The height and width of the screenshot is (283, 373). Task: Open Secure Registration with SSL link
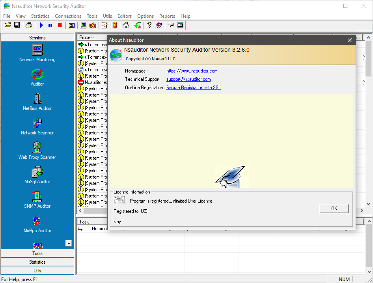click(x=193, y=88)
